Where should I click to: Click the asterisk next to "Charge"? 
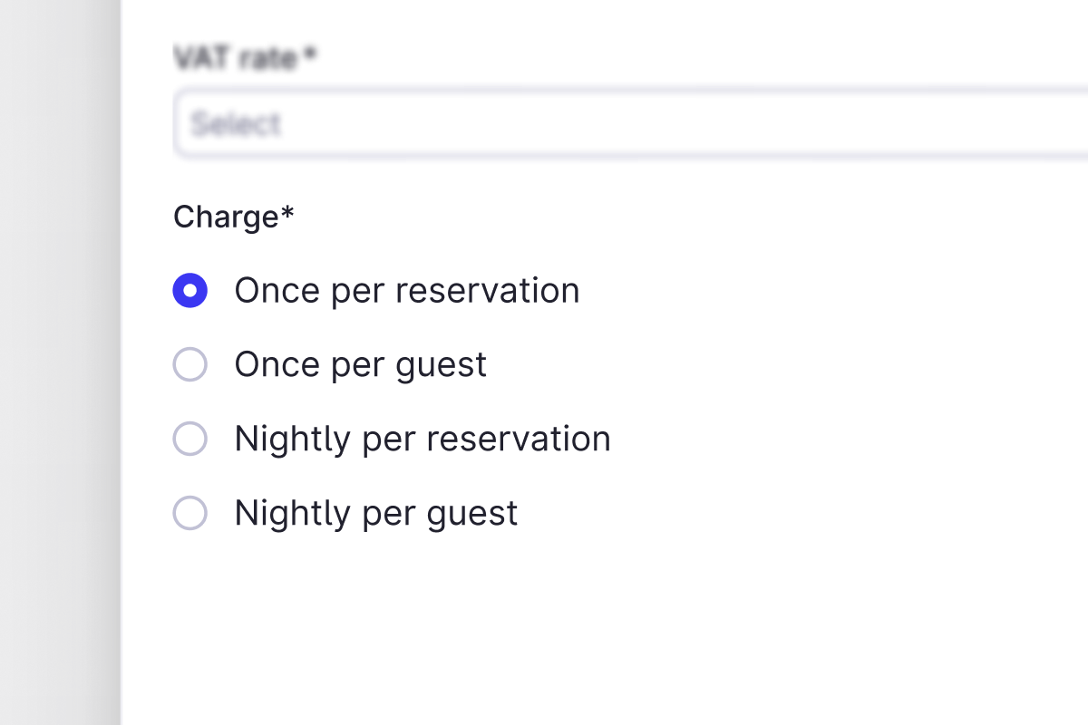(x=288, y=214)
